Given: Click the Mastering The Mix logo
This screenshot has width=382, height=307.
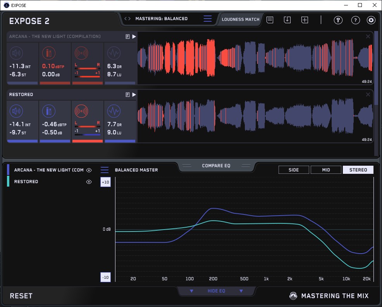Looking at the screenshot, I should pos(329,296).
